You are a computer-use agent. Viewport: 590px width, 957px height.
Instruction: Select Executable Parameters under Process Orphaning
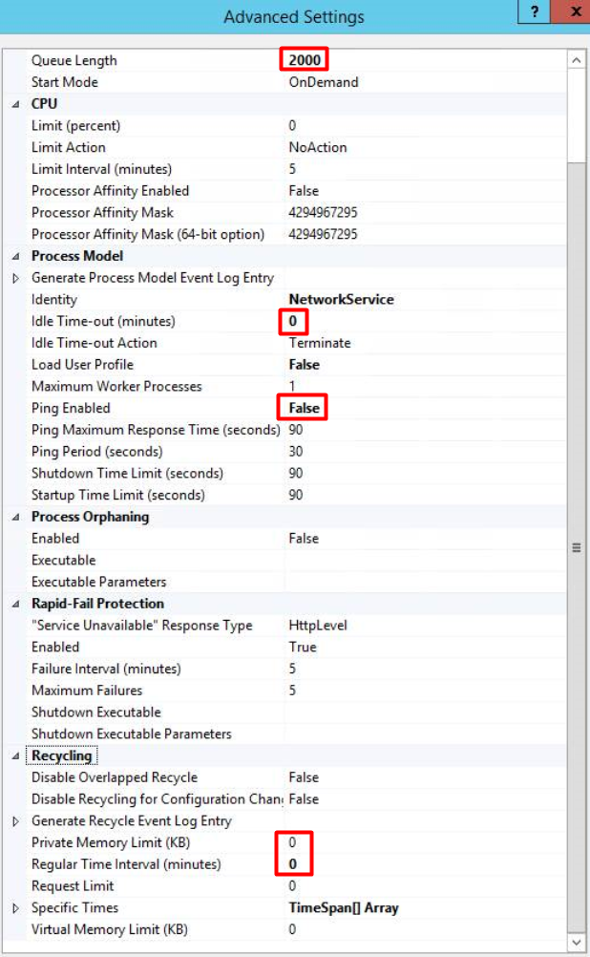[99, 582]
